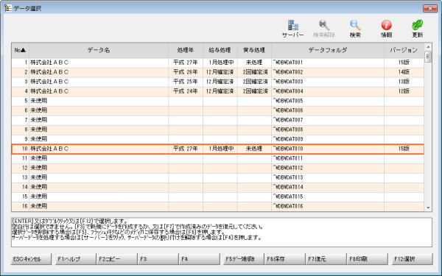Confirm selection with F12:選択 button
442x276 pixels.
tap(412, 259)
